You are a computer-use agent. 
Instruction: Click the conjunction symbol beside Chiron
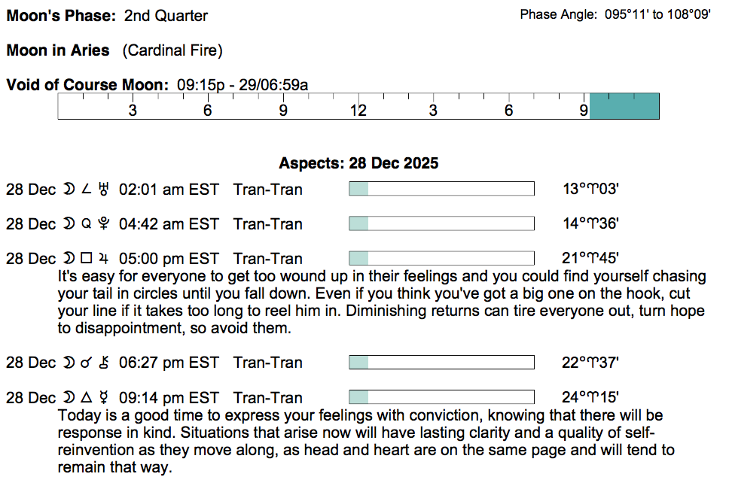pyautogui.click(x=86, y=363)
